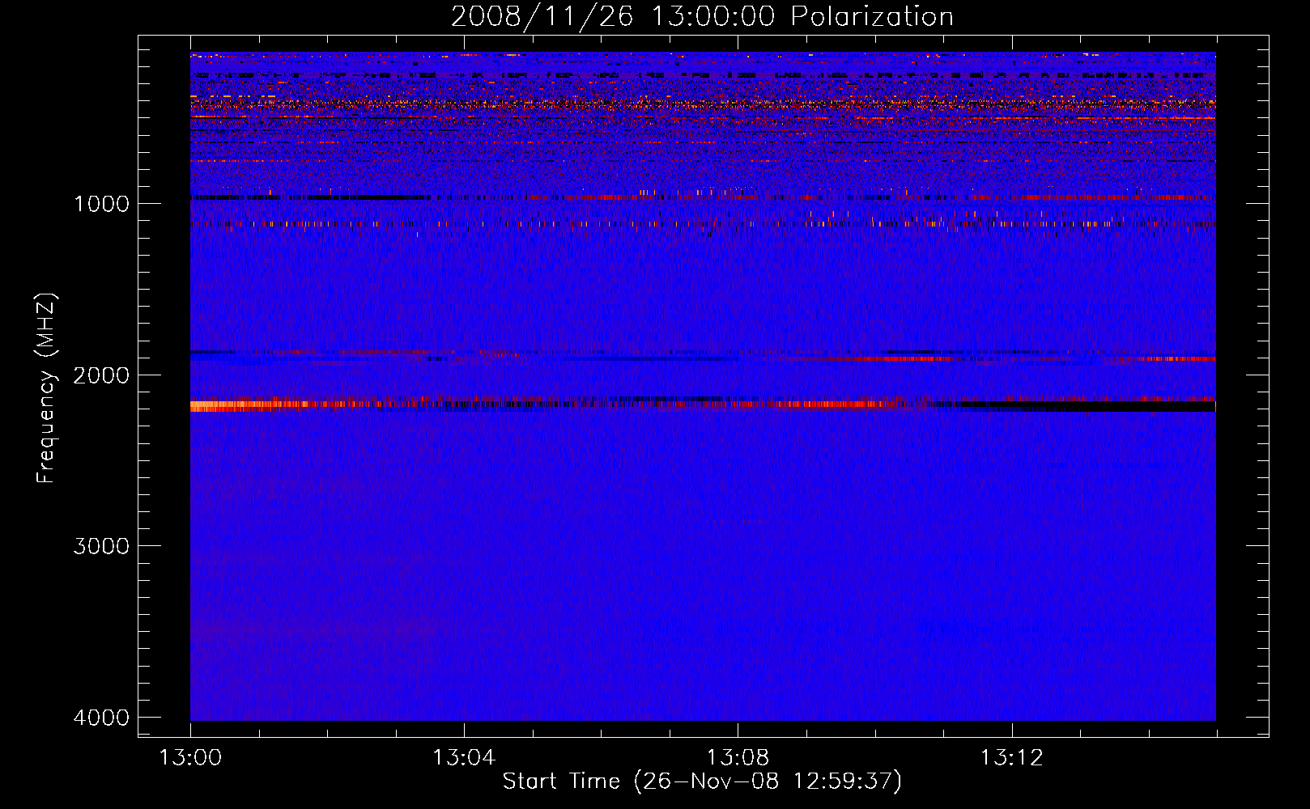The width and height of the screenshot is (1310, 809).
Task: Click the "13:04" time tick label
Action: click(x=464, y=758)
